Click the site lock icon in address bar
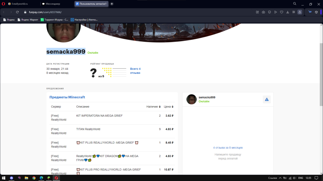Image resolution: width=323 pixels, height=181 pixels. click(25, 12)
